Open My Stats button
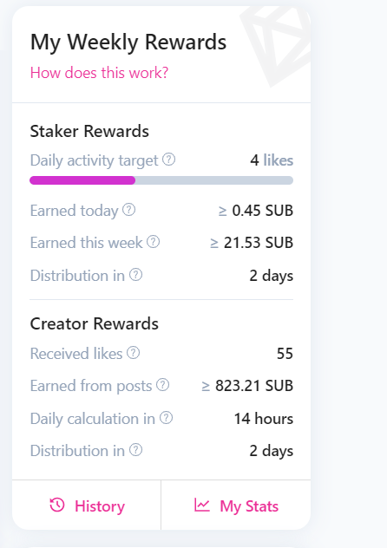 236,505
